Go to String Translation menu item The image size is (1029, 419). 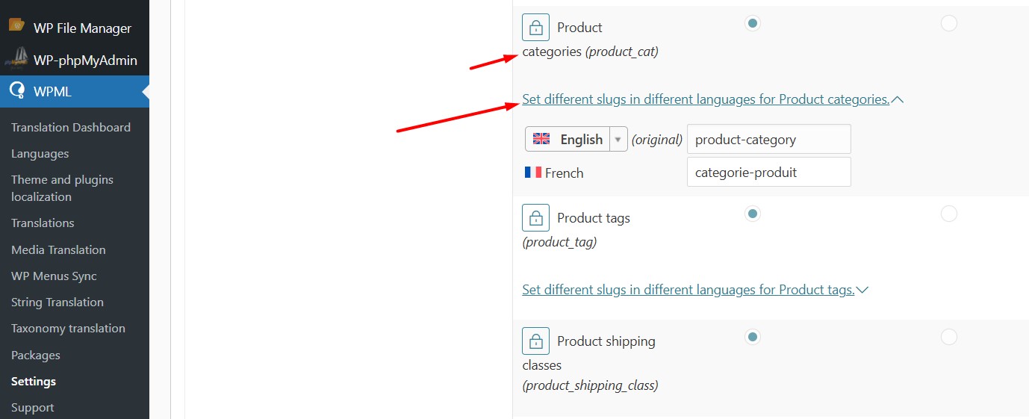[x=57, y=302]
